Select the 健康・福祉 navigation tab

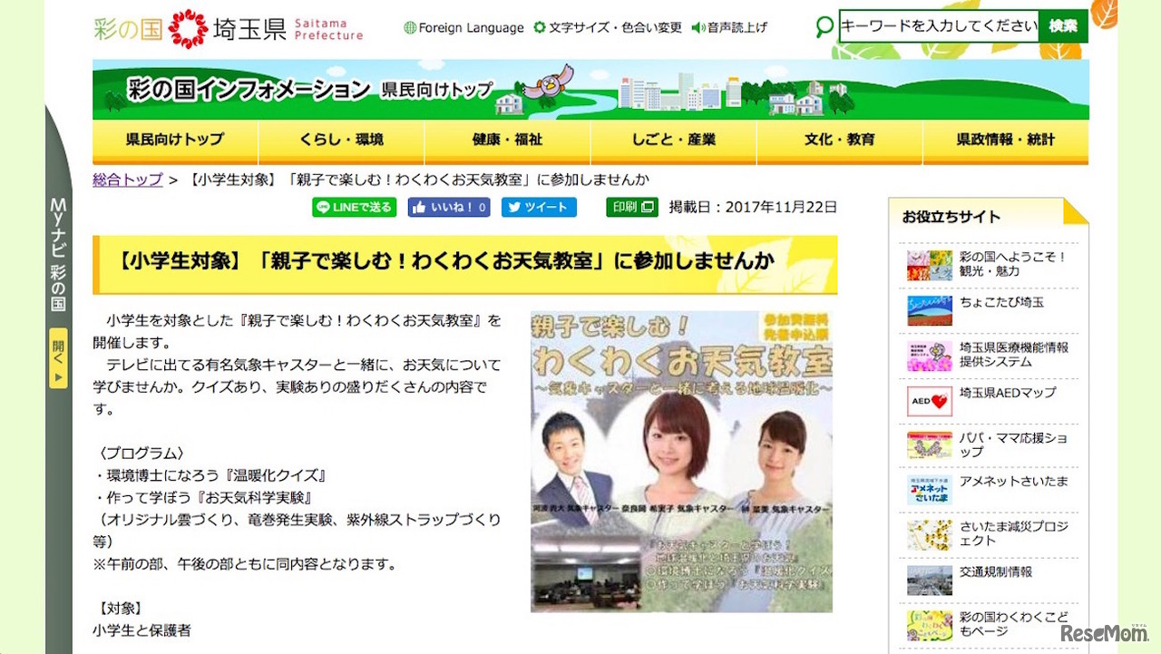(507, 141)
